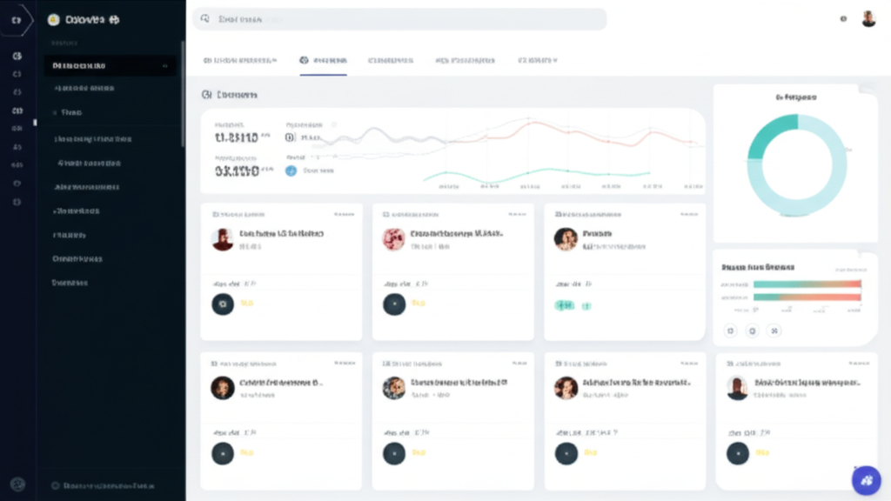Toggle the second teal pill badge on the same card

click(x=587, y=306)
